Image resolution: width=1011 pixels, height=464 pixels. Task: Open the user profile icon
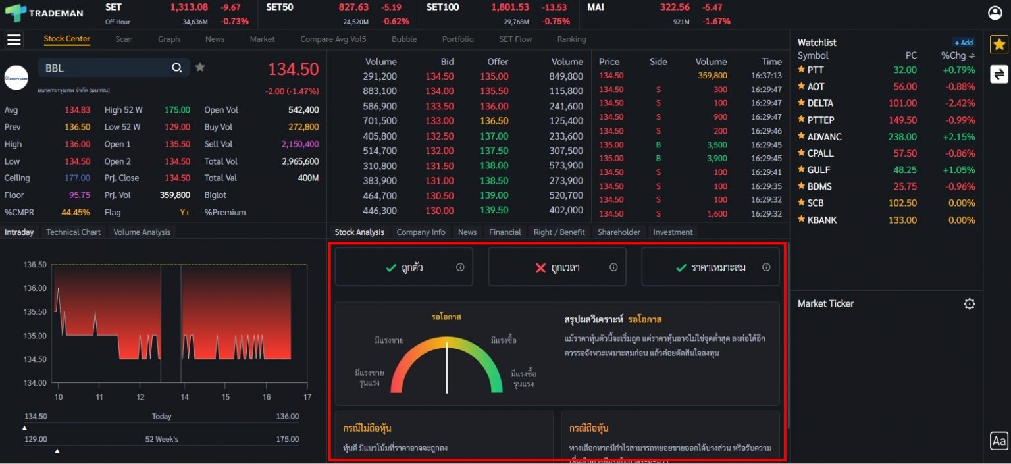point(994,11)
